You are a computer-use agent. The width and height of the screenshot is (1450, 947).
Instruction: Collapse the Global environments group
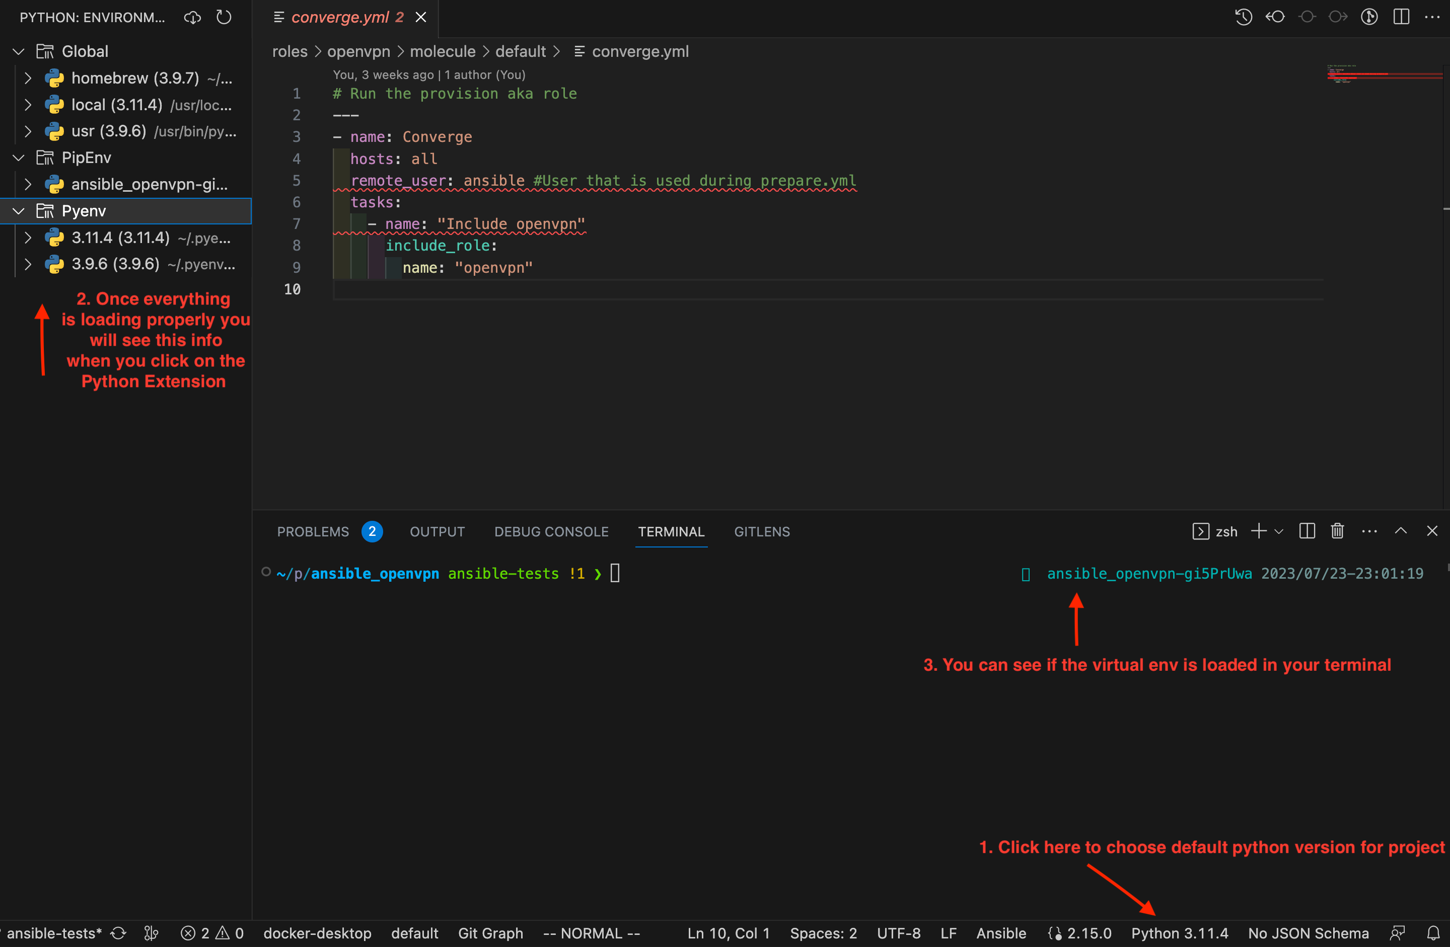coord(19,52)
